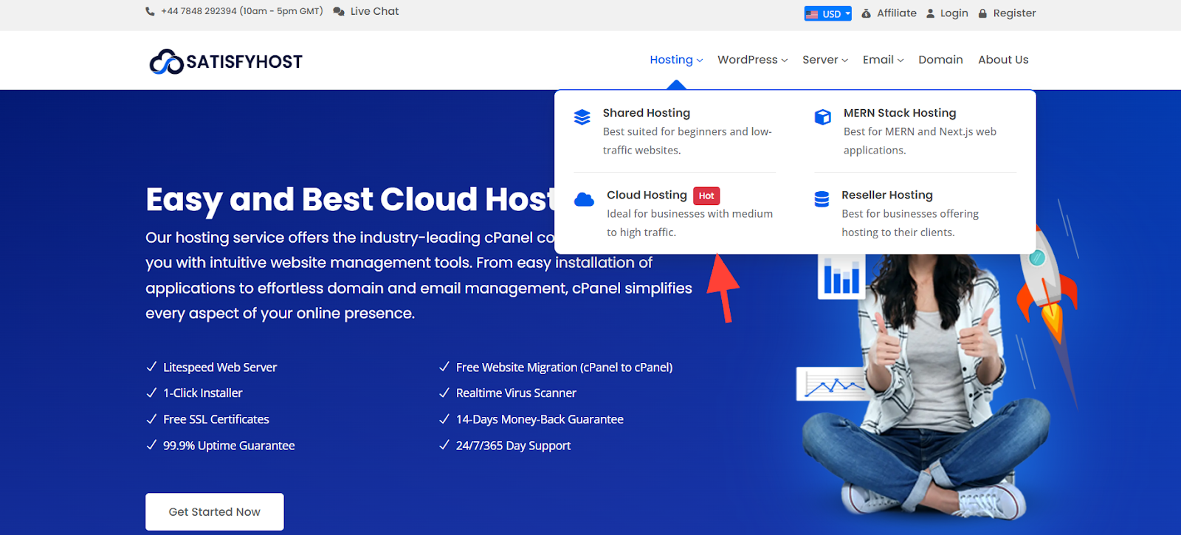The height and width of the screenshot is (535, 1181).
Task: Click the 24/7/365 Day Support feature
Action: [x=513, y=446]
